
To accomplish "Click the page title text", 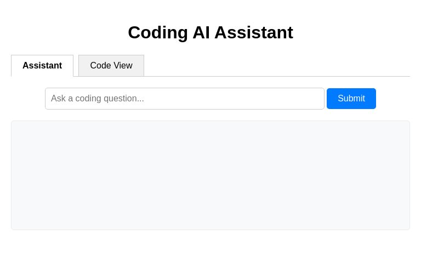I will (210, 32).
